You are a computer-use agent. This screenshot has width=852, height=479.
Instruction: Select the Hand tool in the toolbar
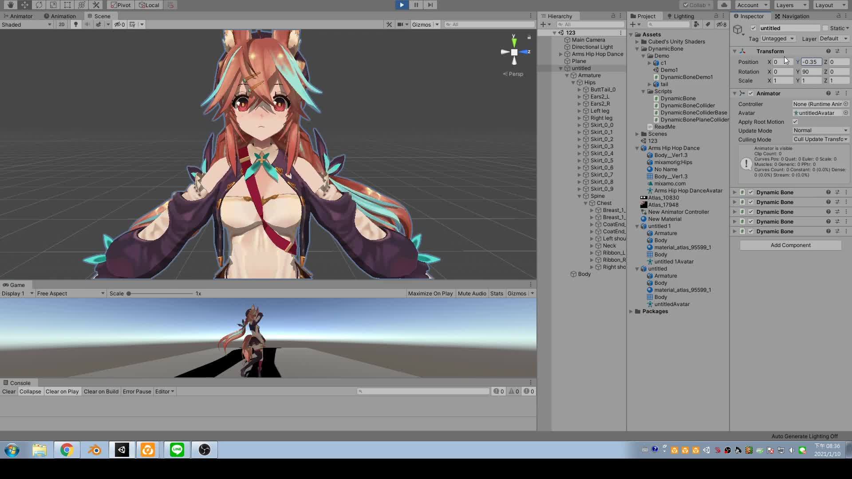10,5
